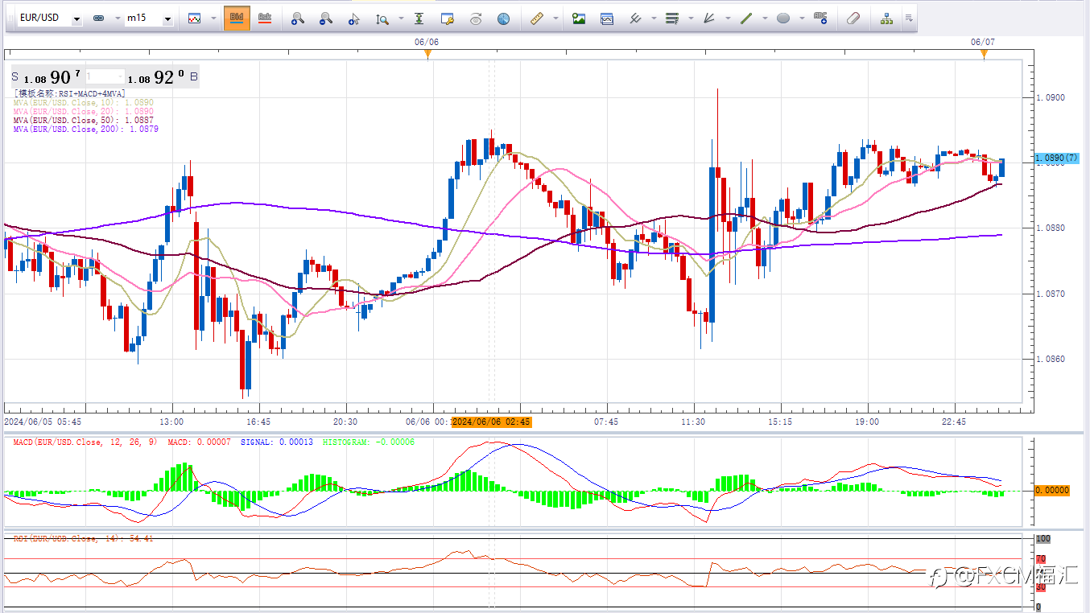This screenshot has height=613, width=1090.
Task: Select the green trend line drawing tool
Action: click(x=746, y=18)
